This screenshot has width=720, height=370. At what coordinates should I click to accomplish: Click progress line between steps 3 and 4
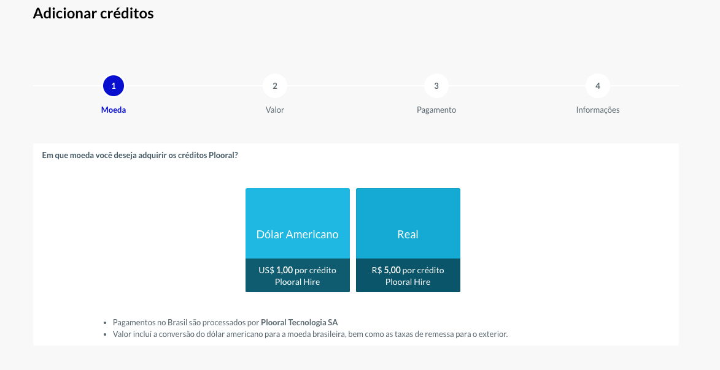coord(517,86)
